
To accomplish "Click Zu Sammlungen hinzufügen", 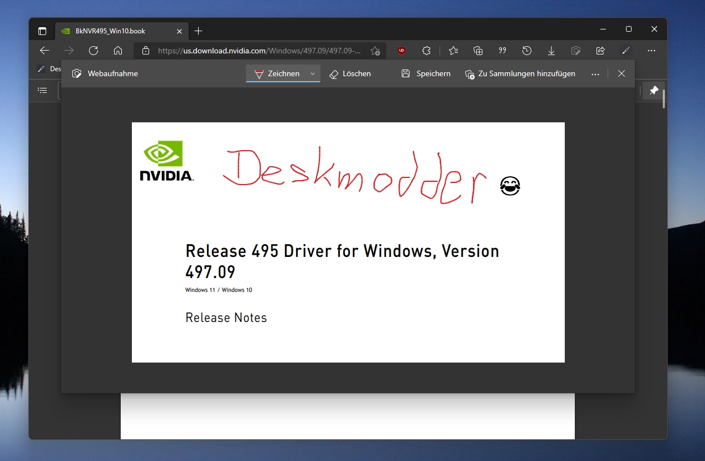I will pos(520,73).
